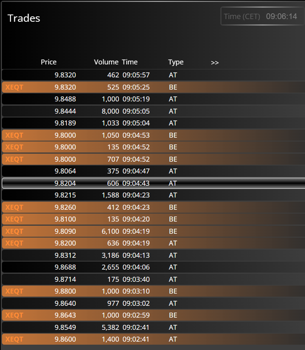The width and height of the screenshot is (305, 350).
Task: Select XEQT trade priced 9.8100
Action: click(x=153, y=219)
